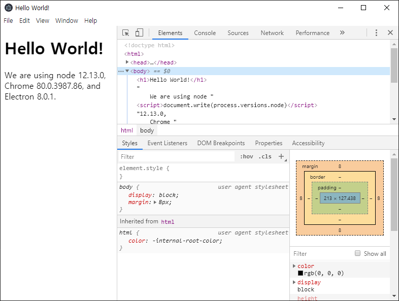399x301 pixels.
Task: Collapse the body element node
Action: click(127, 71)
